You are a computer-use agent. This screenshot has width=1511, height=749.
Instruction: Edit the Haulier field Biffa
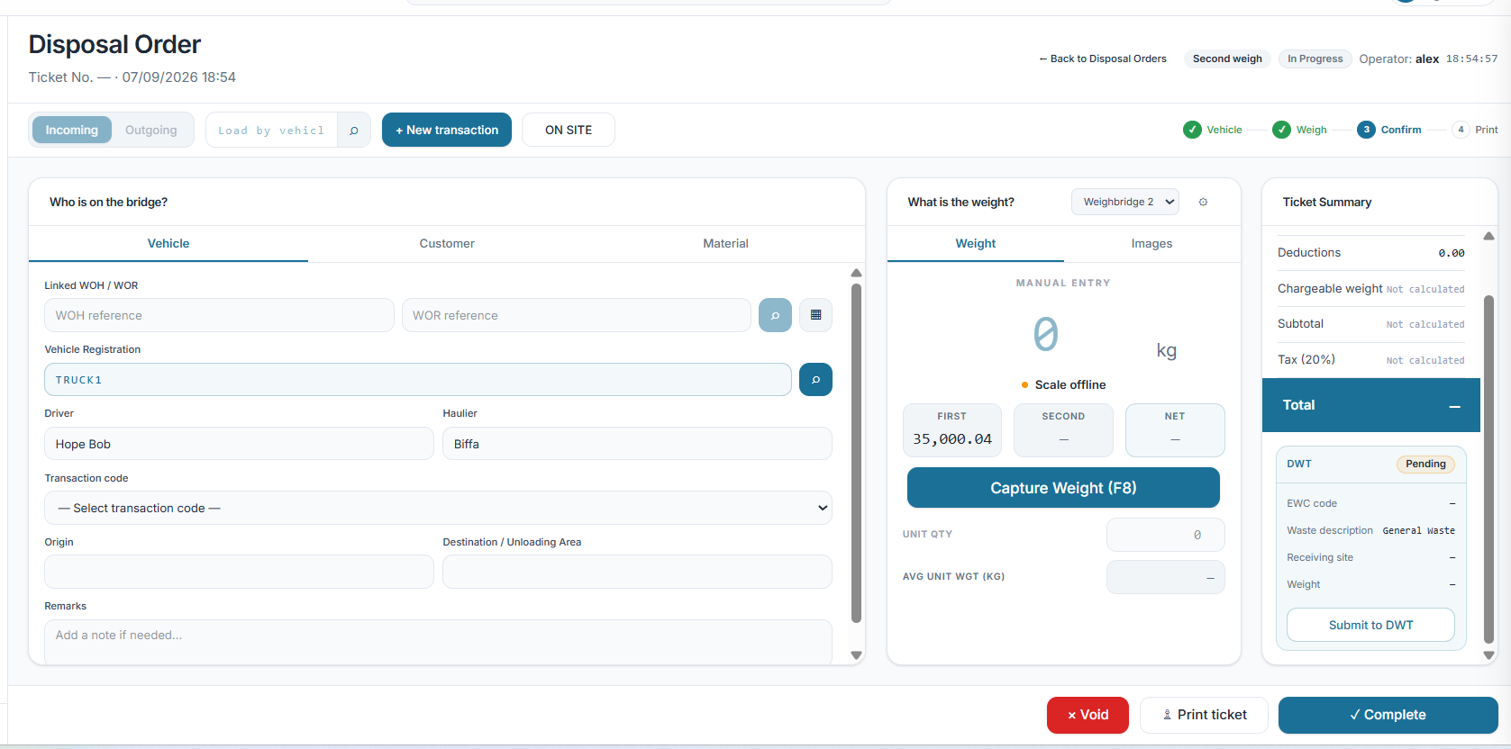pyautogui.click(x=637, y=444)
